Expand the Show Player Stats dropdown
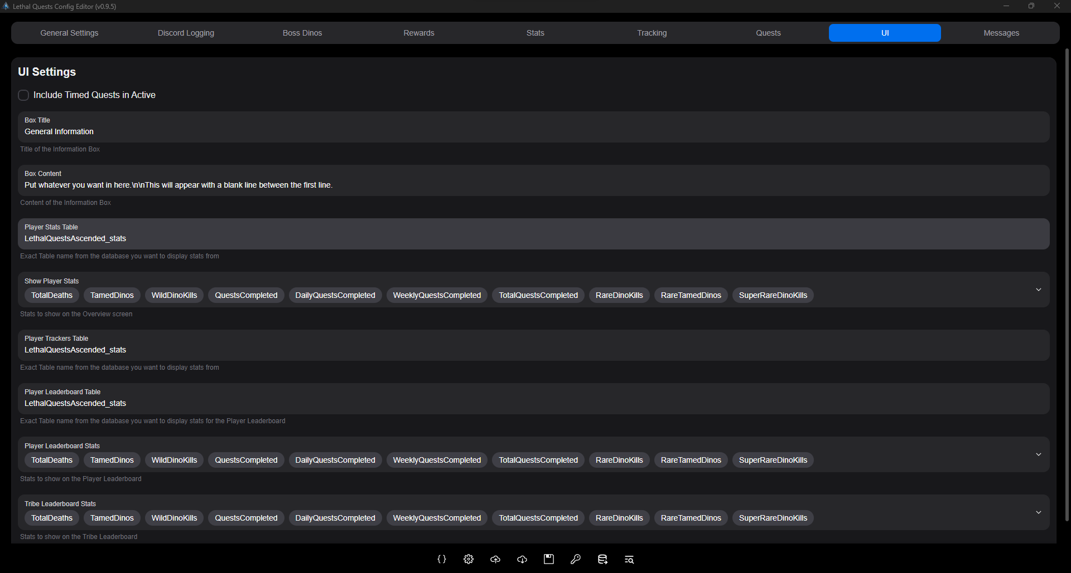The width and height of the screenshot is (1071, 573). (x=1038, y=290)
